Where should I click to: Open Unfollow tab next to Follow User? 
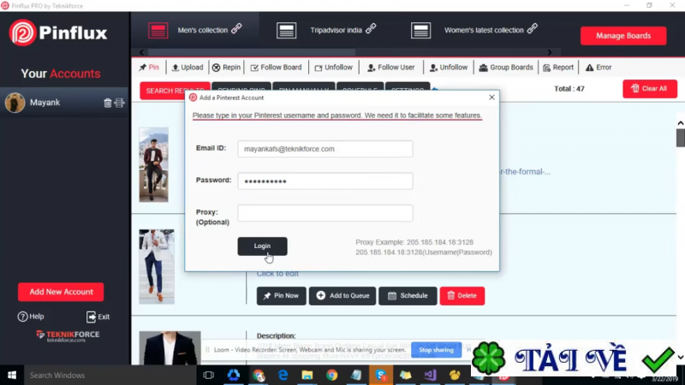coord(449,68)
